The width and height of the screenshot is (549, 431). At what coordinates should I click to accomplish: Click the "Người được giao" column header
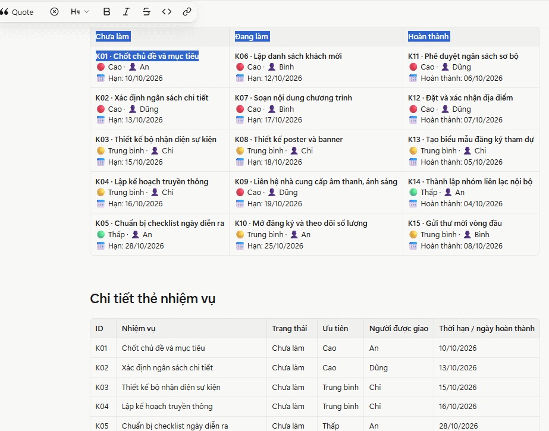coord(399,329)
